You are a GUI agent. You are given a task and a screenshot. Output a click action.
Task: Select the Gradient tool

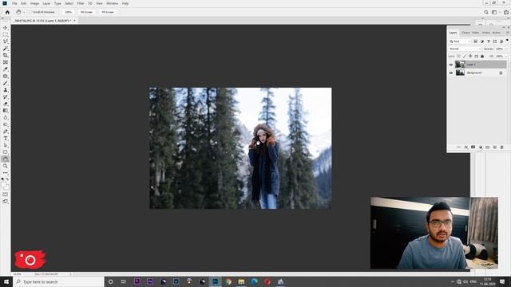pyautogui.click(x=6, y=111)
